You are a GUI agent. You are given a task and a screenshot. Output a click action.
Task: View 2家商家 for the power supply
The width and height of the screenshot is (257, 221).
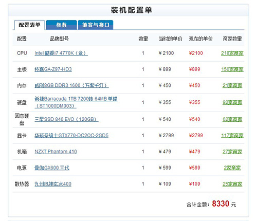coord(232,168)
